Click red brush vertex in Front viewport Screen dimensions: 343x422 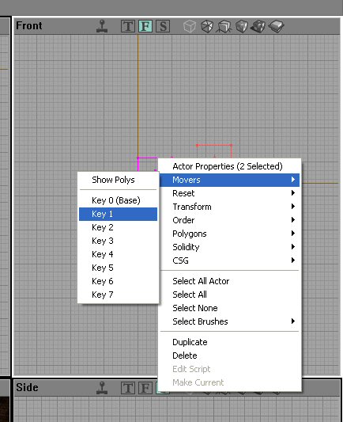pos(197,146)
